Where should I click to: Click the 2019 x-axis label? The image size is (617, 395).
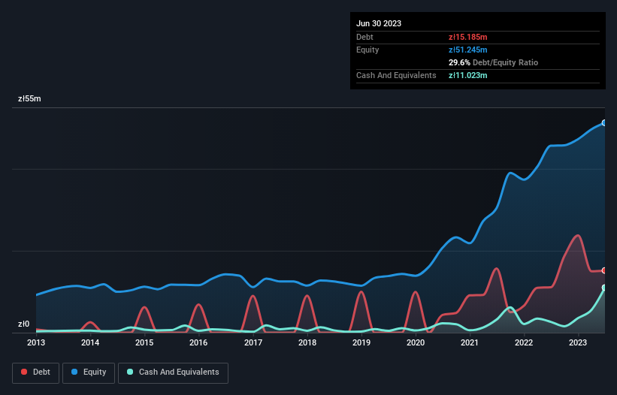click(361, 342)
